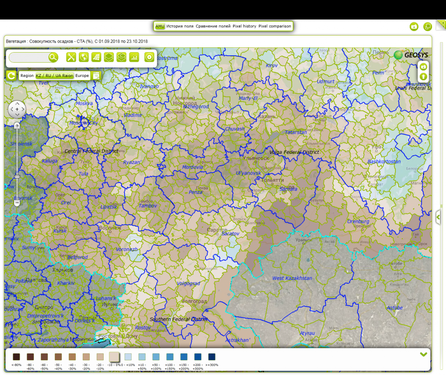Click the Saratov region label

click(230, 233)
